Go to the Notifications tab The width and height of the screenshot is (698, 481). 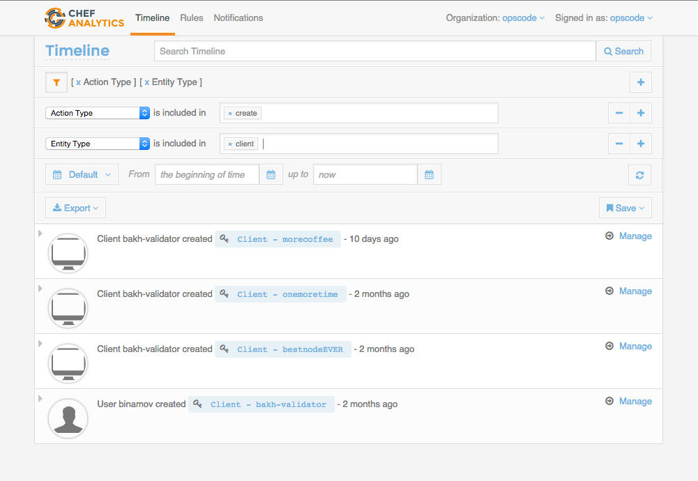pyautogui.click(x=238, y=18)
